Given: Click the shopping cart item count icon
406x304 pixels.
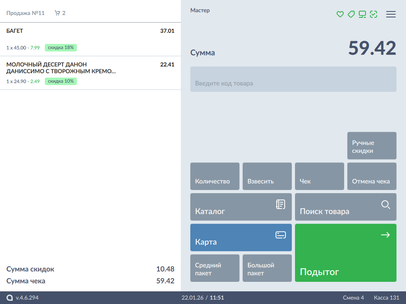Looking at the screenshot, I should pyautogui.click(x=57, y=13).
